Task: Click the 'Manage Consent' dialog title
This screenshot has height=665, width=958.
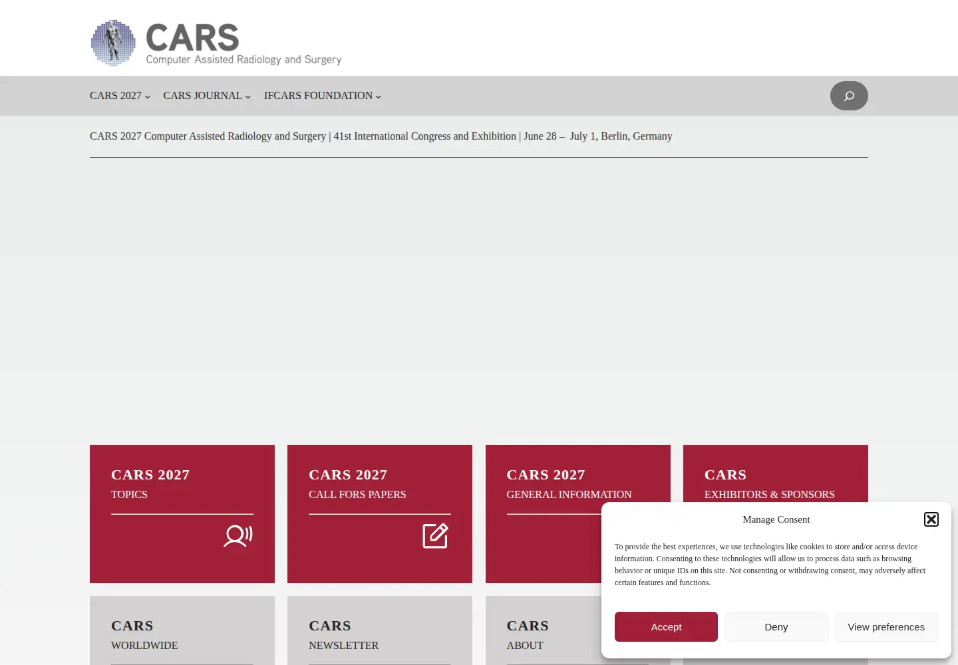Action: point(776,519)
